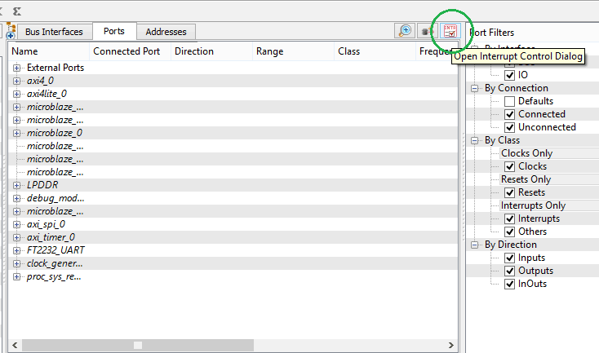Click the icon left of Bus Interfaces tab
The height and width of the screenshot is (353, 599).
[x=11, y=32]
